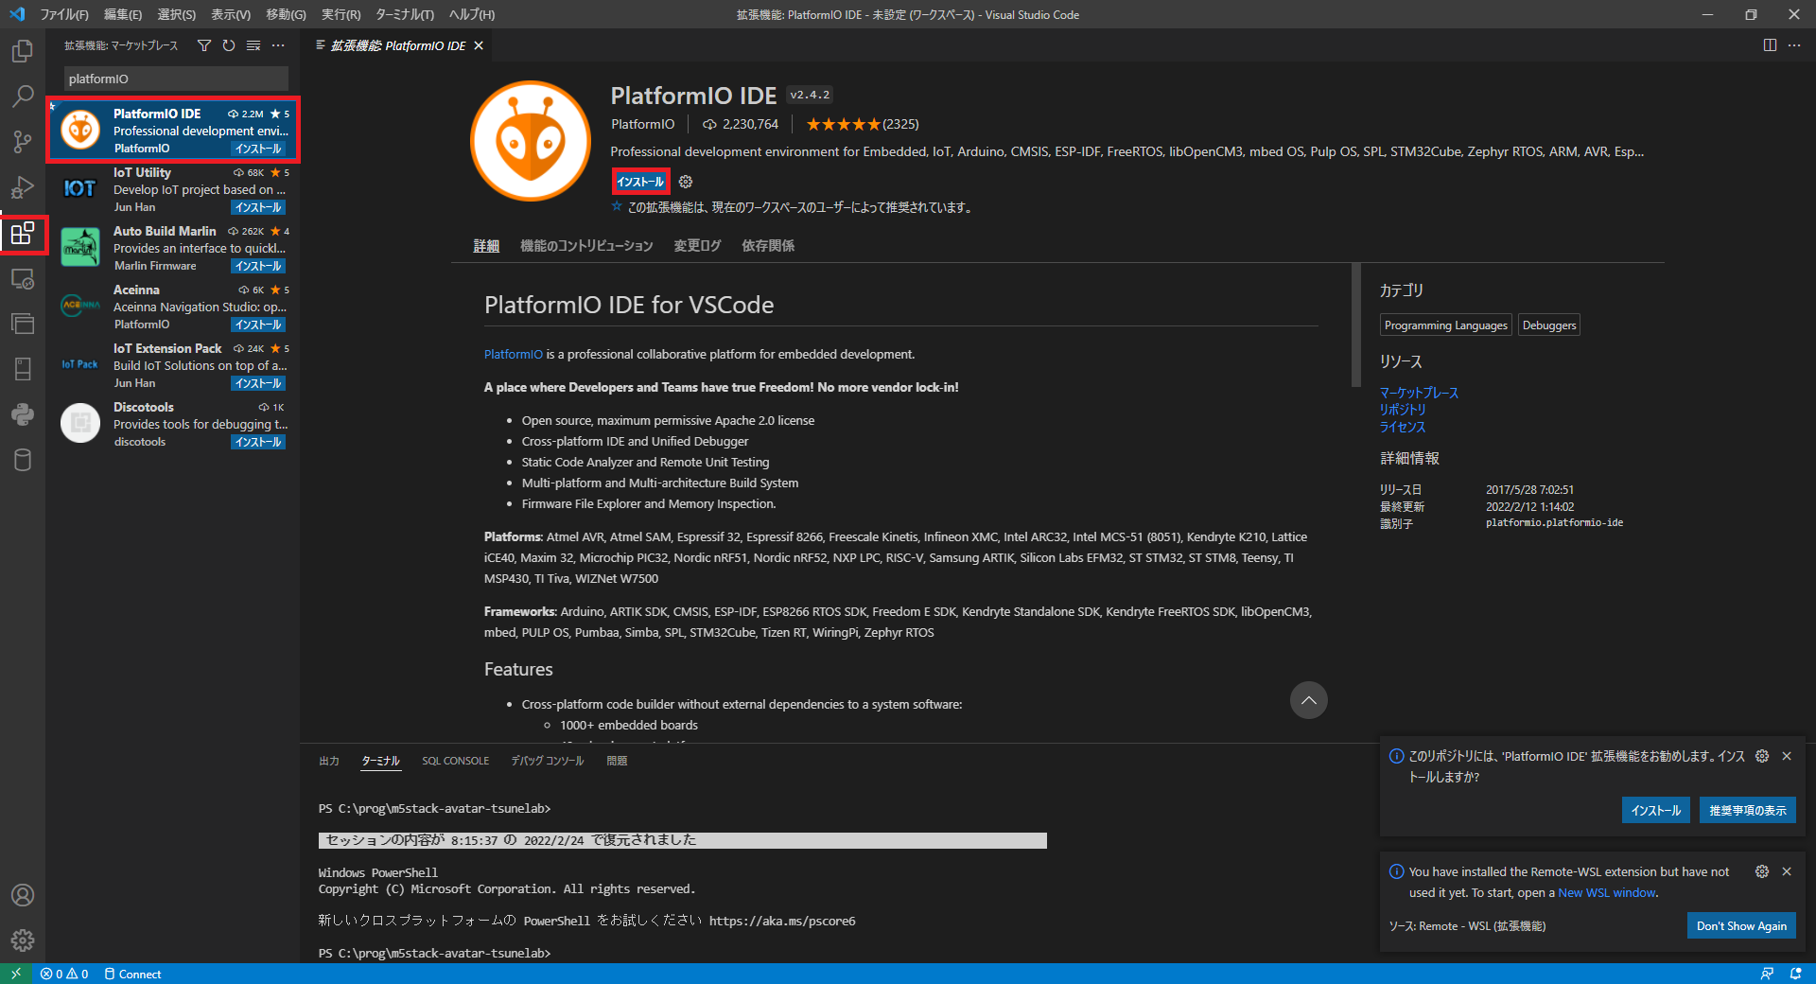Open the Search view
The width and height of the screenshot is (1816, 984).
point(23,96)
